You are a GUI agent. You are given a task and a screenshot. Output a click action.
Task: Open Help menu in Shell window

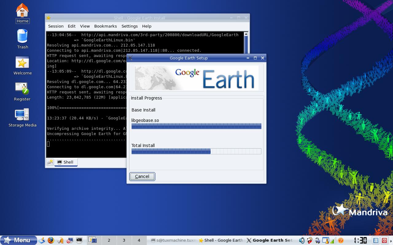coord(147,26)
